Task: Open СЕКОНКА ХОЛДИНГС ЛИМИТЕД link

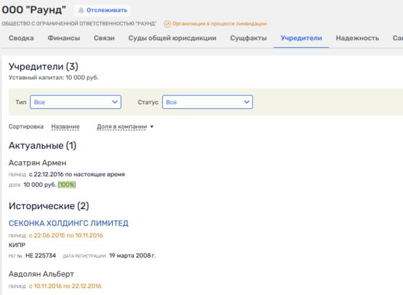Action: point(68,223)
